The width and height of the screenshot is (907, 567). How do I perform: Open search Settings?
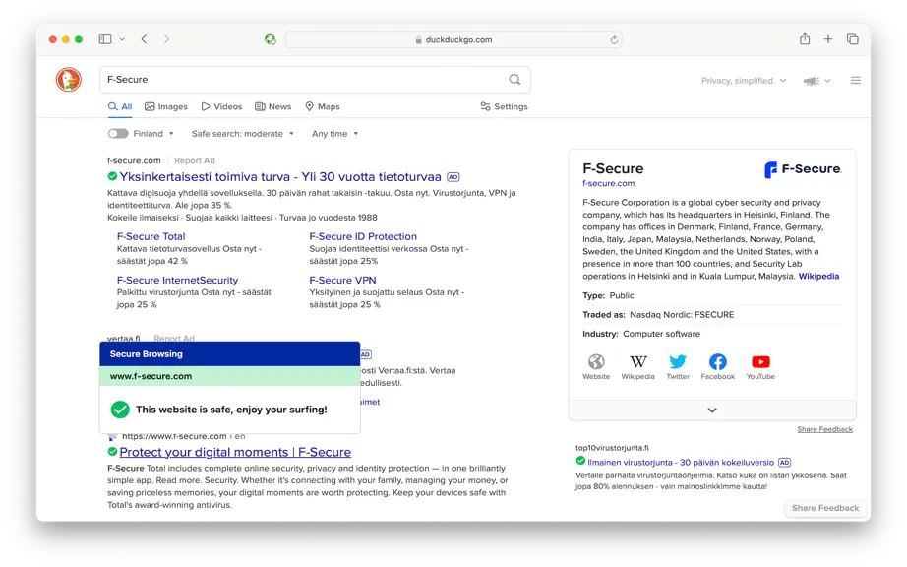(x=504, y=106)
